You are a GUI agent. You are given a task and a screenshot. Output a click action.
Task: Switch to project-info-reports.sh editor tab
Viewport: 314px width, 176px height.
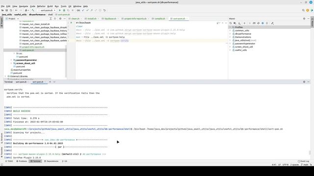pyautogui.click(x=135, y=19)
